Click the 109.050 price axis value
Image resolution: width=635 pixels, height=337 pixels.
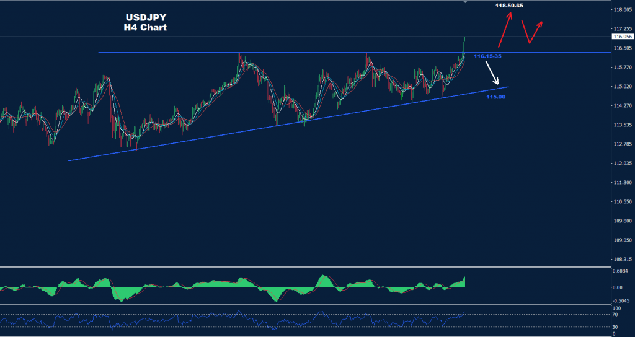pyautogui.click(x=623, y=240)
